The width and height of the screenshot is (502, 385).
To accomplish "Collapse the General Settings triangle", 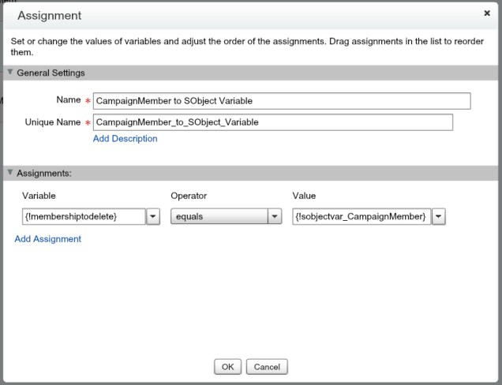I will (x=9, y=73).
